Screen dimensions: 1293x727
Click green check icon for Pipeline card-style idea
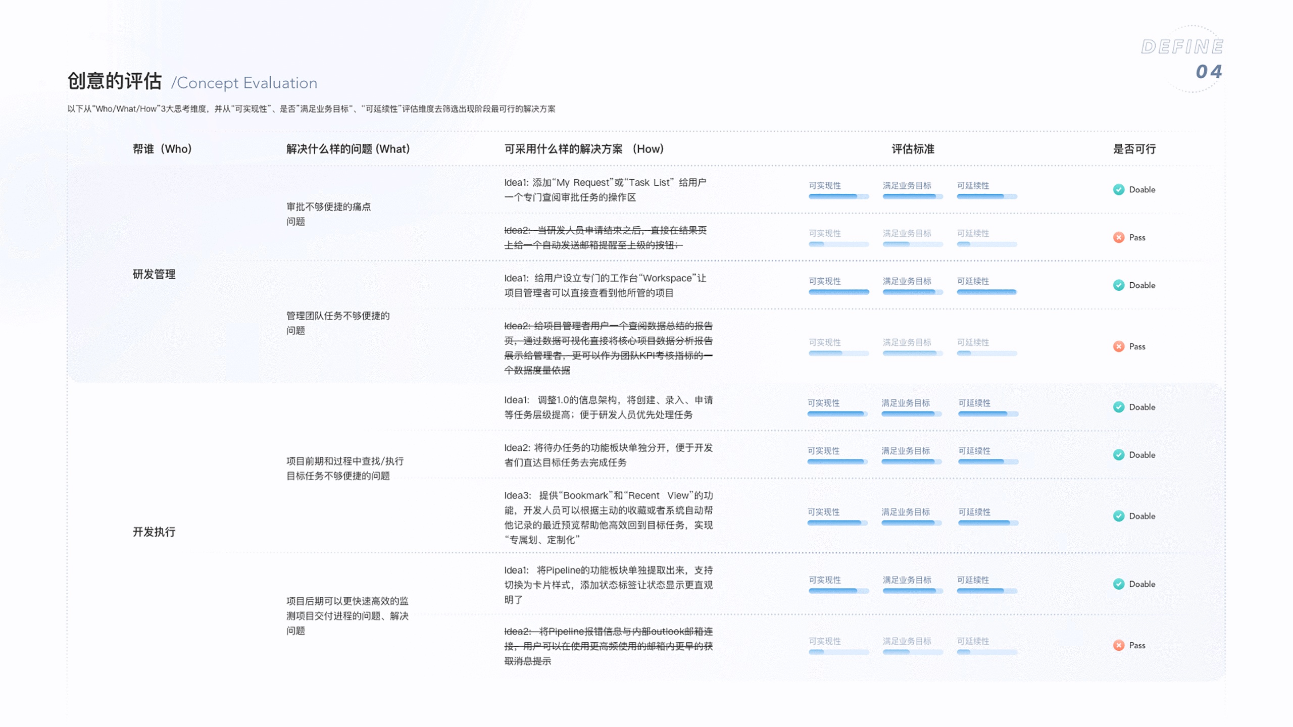[x=1118, y=584]
